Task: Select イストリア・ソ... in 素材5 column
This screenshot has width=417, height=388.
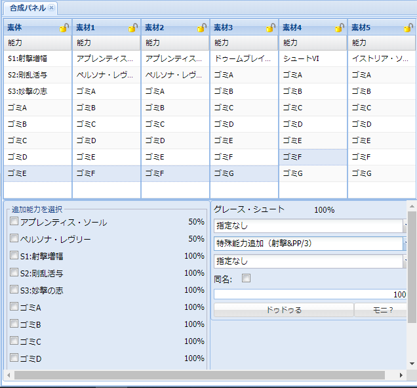Action: (x=382, y=58)
